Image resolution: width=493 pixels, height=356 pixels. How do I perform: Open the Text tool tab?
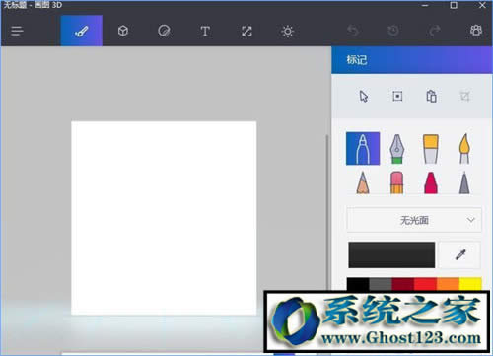click(x=205, y=31)
